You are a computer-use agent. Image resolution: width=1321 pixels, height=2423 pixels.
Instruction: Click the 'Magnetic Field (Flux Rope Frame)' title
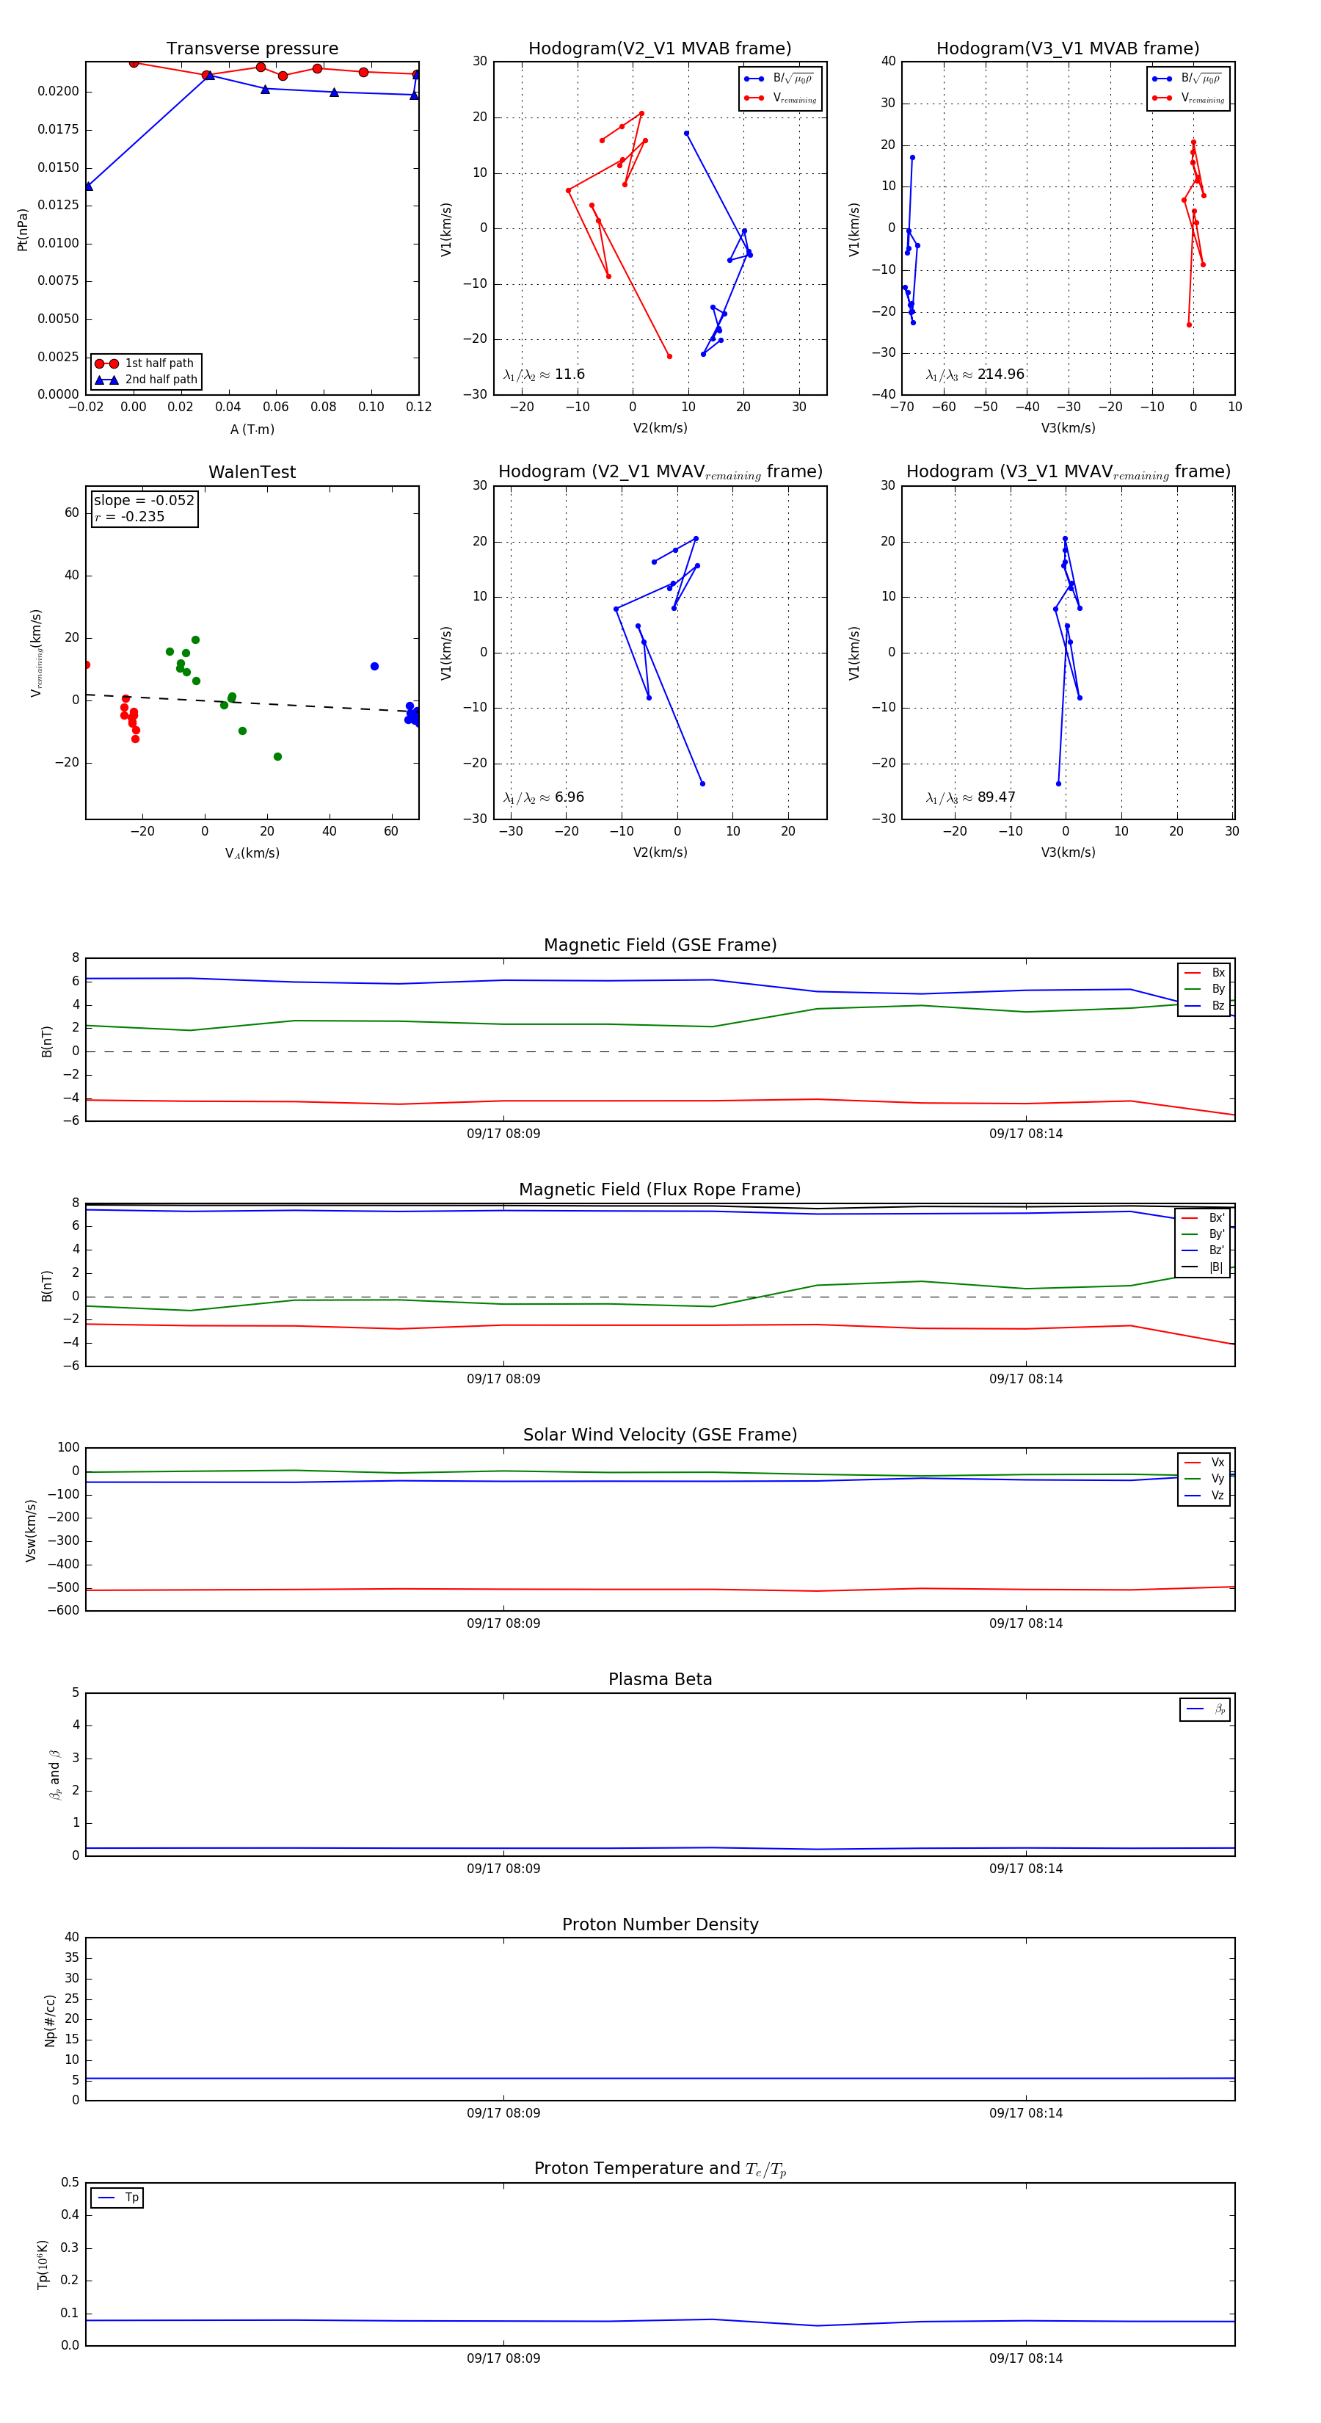coord(660,1190)
